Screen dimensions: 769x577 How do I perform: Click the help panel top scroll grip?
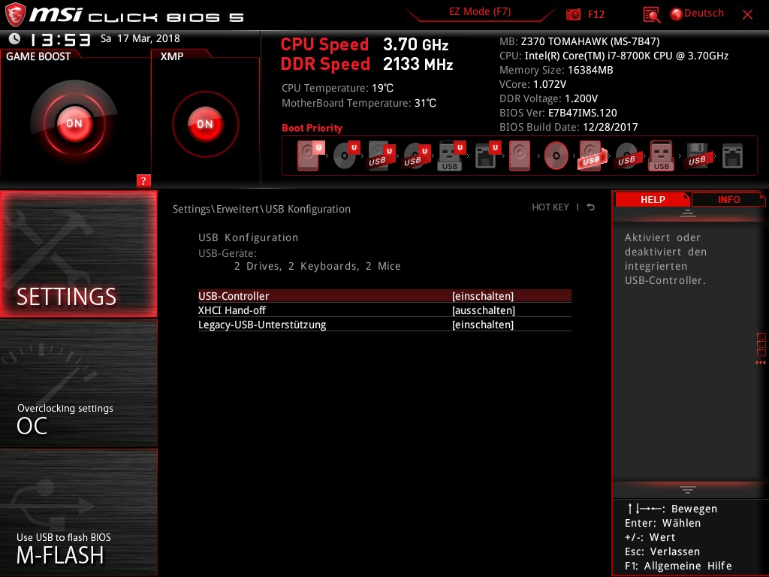tap(688, 213)
